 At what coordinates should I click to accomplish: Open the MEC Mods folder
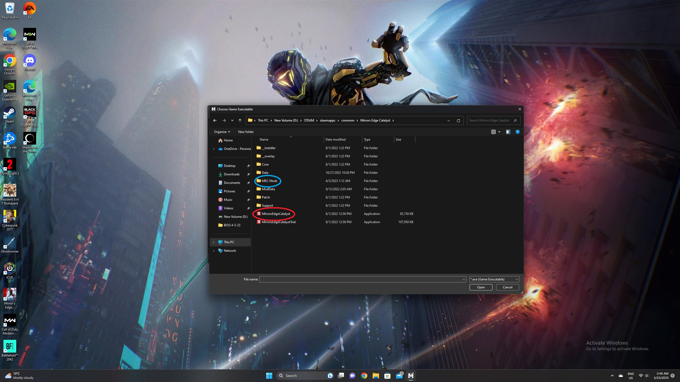tap(269, 181)
